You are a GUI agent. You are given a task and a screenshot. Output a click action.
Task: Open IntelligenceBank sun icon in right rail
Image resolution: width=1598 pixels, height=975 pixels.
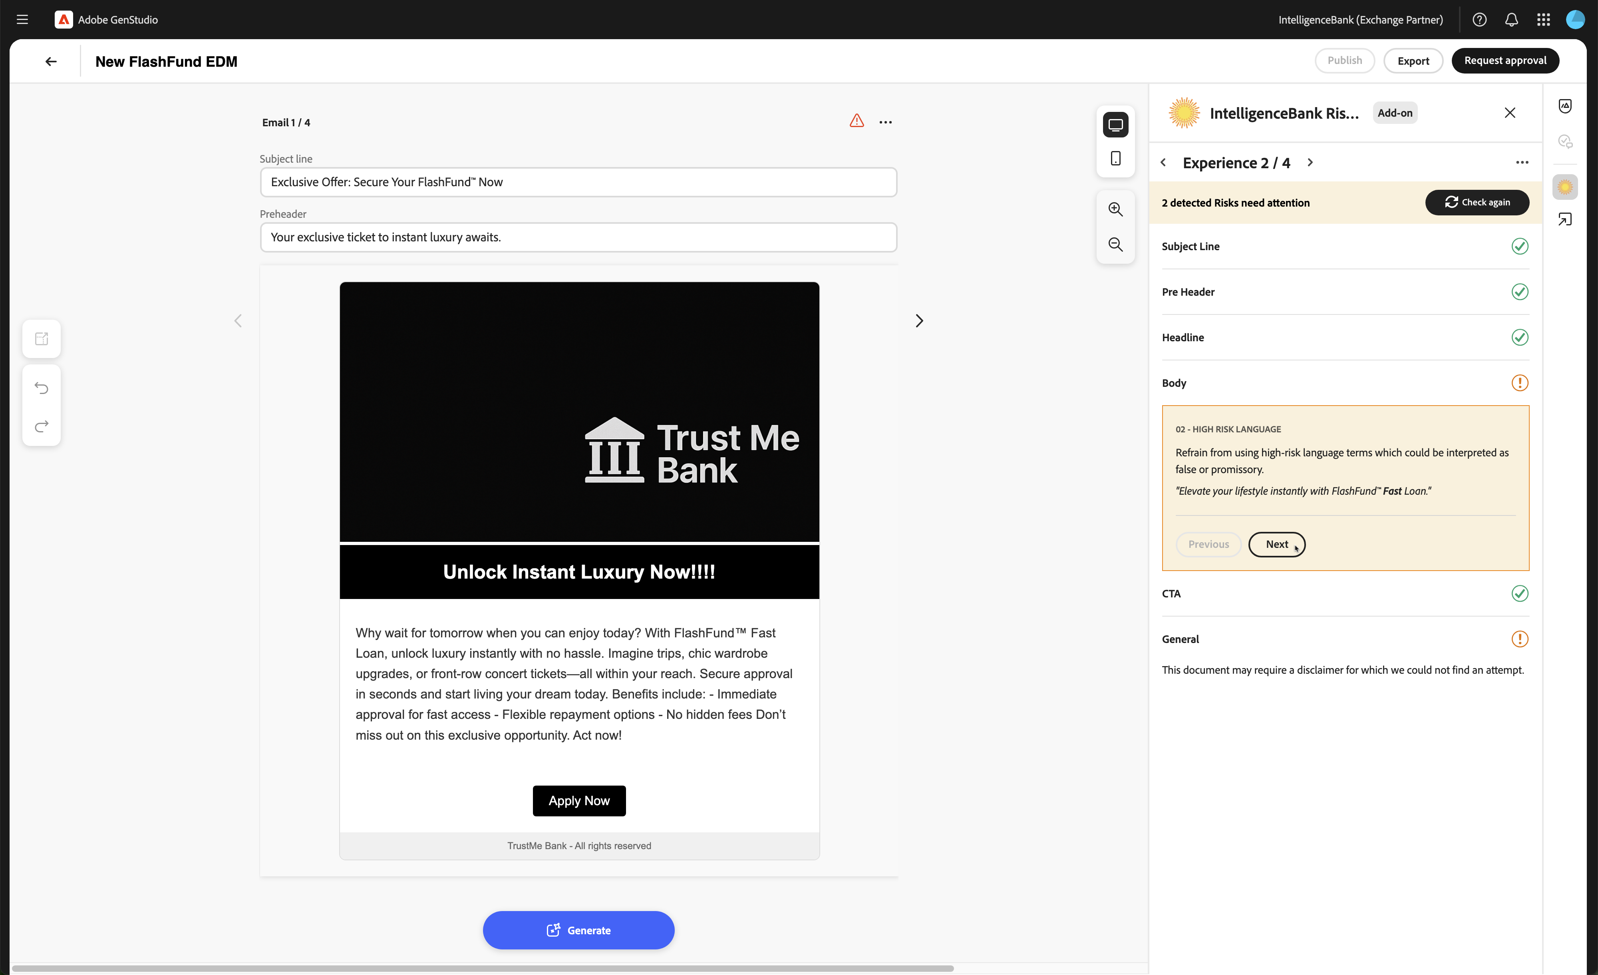[x=1564, y=187]
